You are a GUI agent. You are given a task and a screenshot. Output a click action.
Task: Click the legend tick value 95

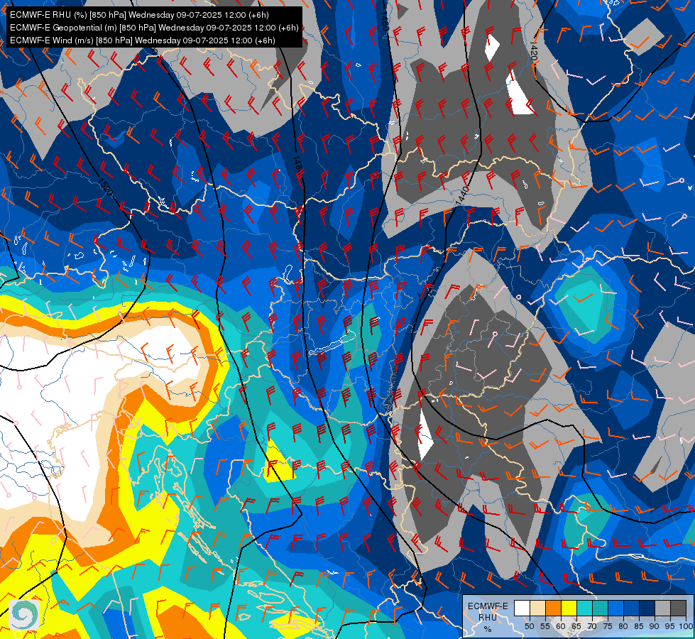pos(670,626)
